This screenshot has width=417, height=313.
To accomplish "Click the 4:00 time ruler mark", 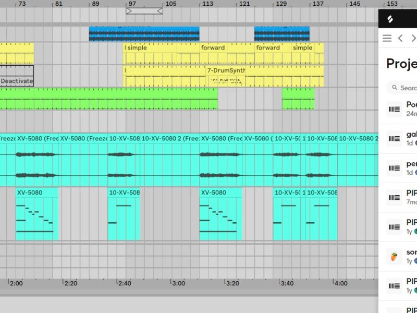I will (x=340, y=283).
